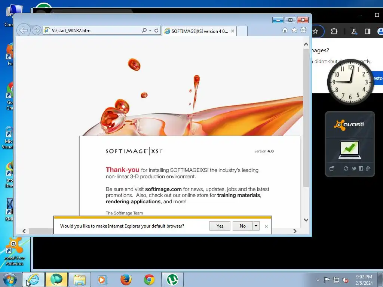Open a new blank tab

pyautogui.click(x=242, y=31)
